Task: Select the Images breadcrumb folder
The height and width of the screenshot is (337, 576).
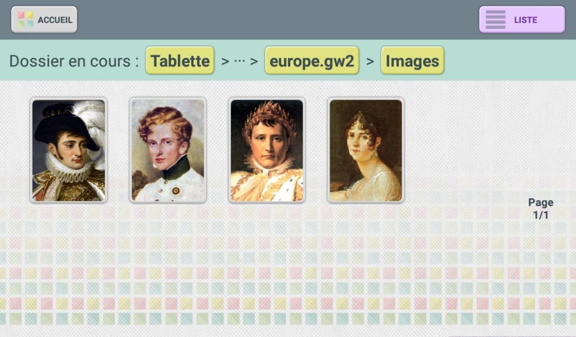Action: (x=412, y=61)
